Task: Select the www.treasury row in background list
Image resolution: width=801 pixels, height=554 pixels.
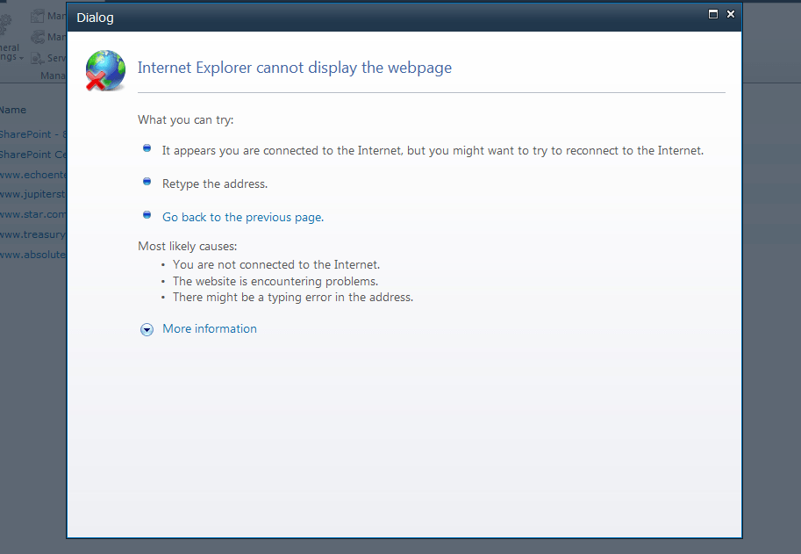Action: click(x=33, y=234)
